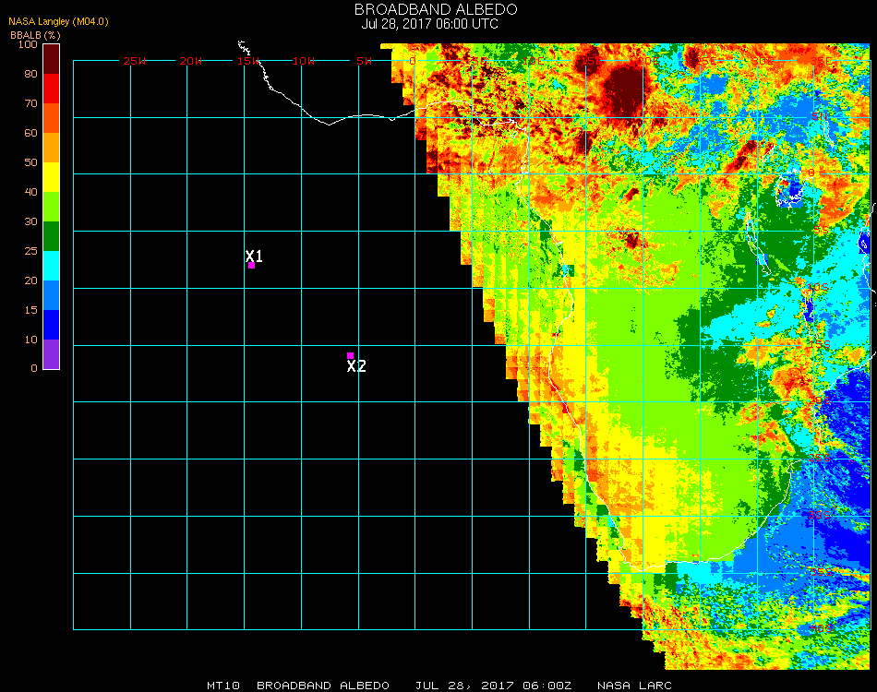877x692 pixels.
Task: Click the '15W' longitude label
Action: [x=247, y=61]
